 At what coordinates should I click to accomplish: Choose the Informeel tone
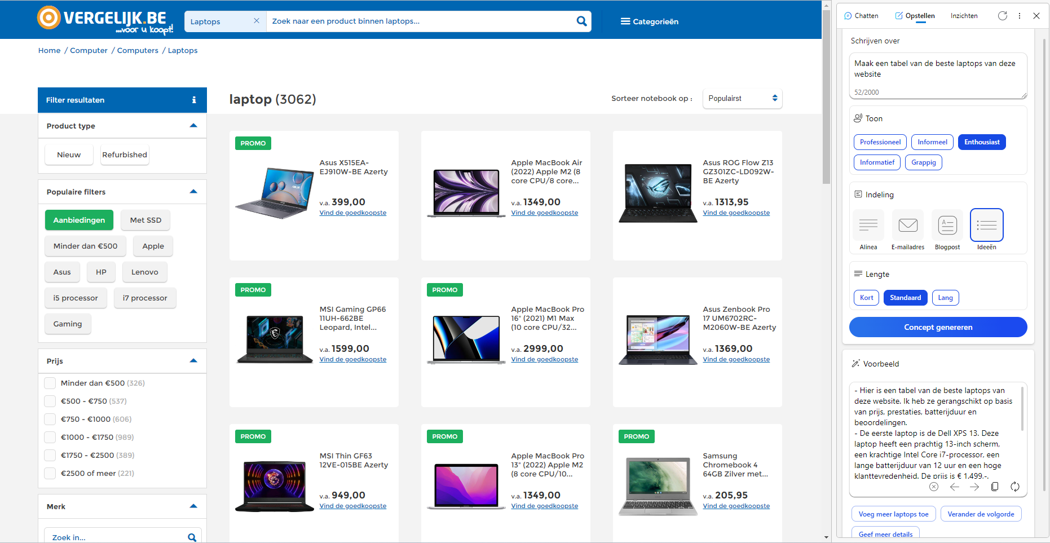pos(932,142)
